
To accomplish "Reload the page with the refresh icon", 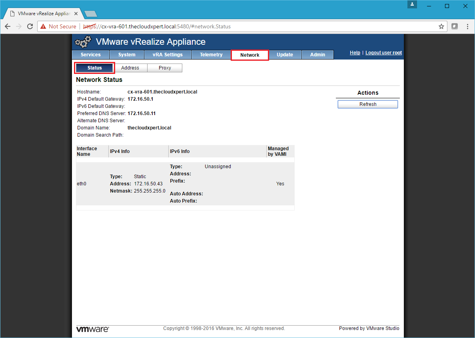I will click(30, 26).
